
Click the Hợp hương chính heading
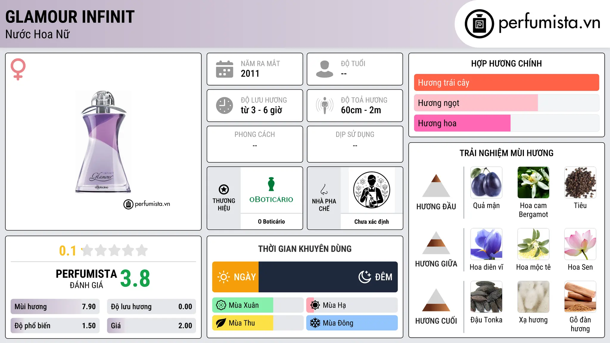pyautogui.click(x=506, y=63)
